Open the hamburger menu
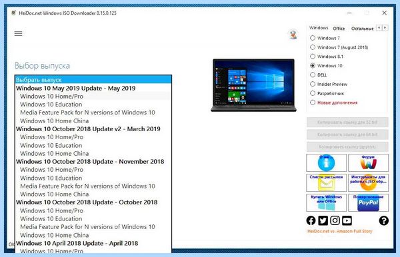400x257 pixels. point(18,33)
